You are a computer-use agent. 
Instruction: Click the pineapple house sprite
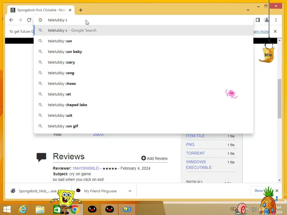pos(268,201)
